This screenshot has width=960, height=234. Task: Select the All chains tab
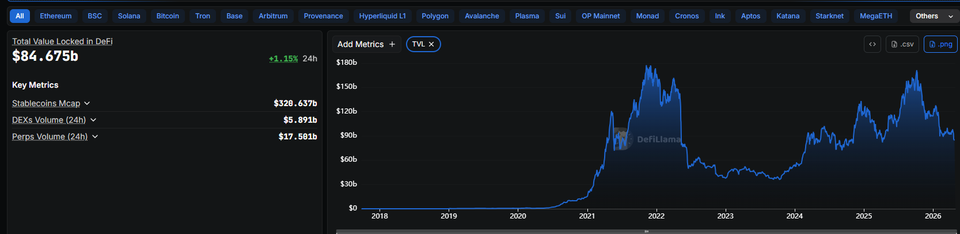[x=20, y=16]
